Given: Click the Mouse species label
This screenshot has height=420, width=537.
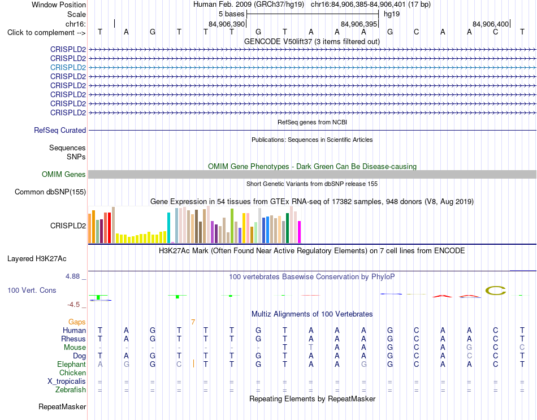Looking at the screenshot, I should pyautogui.click(x=75, y=348).
